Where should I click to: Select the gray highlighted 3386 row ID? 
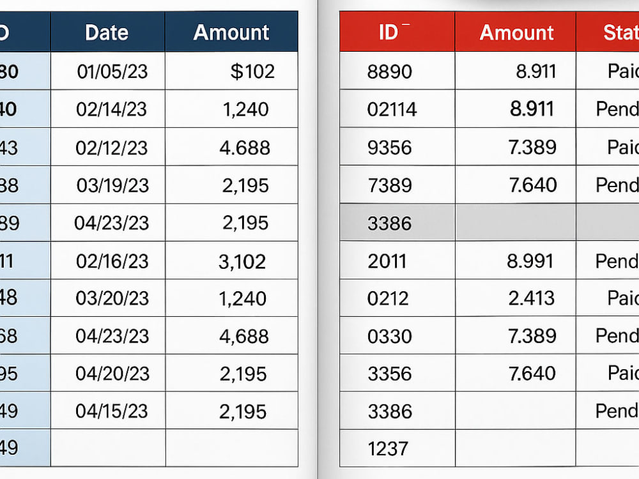pyautogui.click(x=397, y=222)
